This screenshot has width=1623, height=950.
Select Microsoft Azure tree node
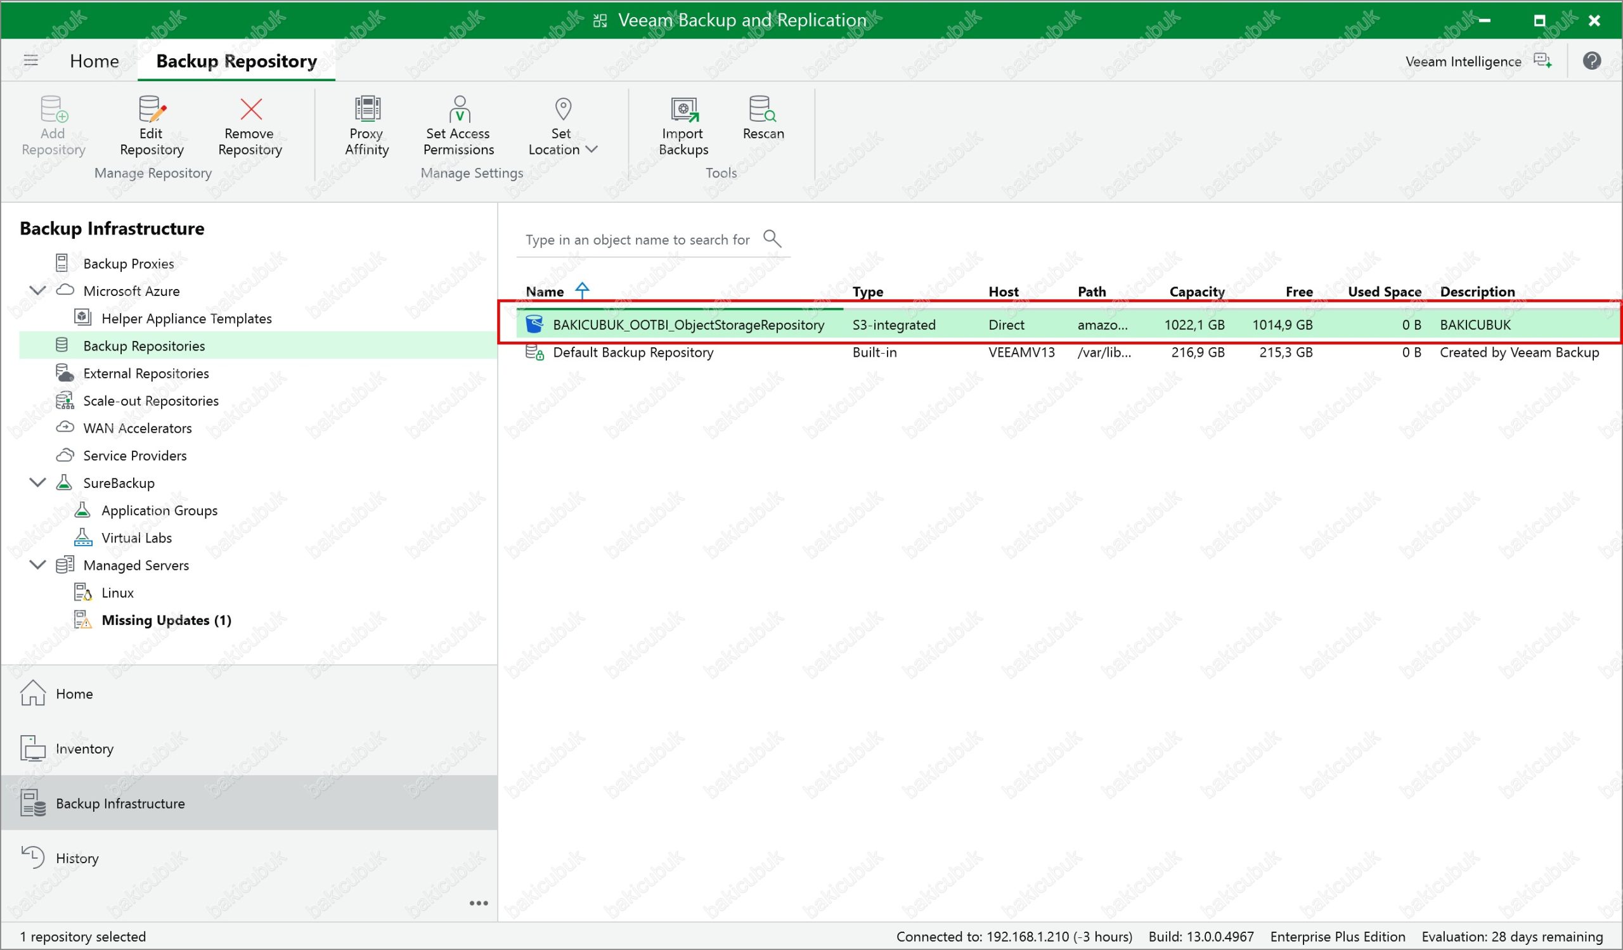(131, 291)
